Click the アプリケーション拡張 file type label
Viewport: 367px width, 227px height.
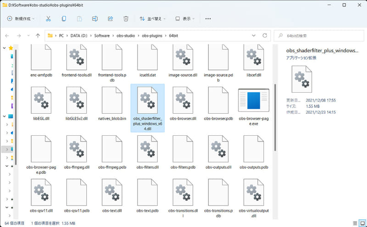coord(301,58)
